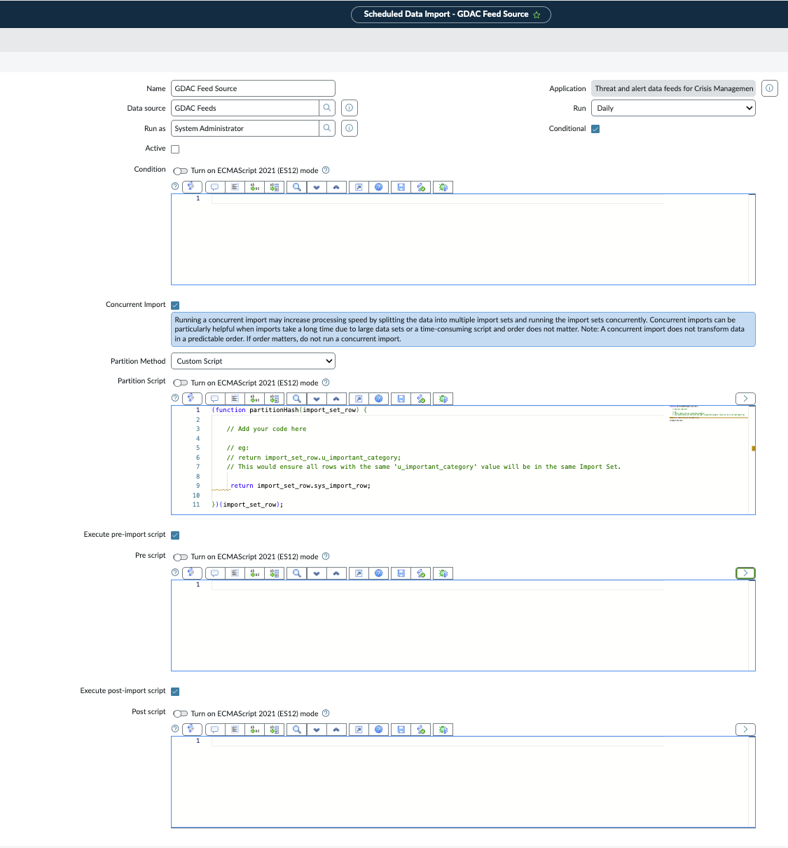Viewport: 788px width, 848px height.
Task: Open Partition Method dropdown showing Custom Script
Action: [253, 361]
